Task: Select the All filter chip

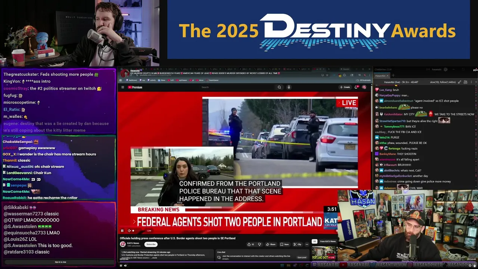Action: click(314, 241)
